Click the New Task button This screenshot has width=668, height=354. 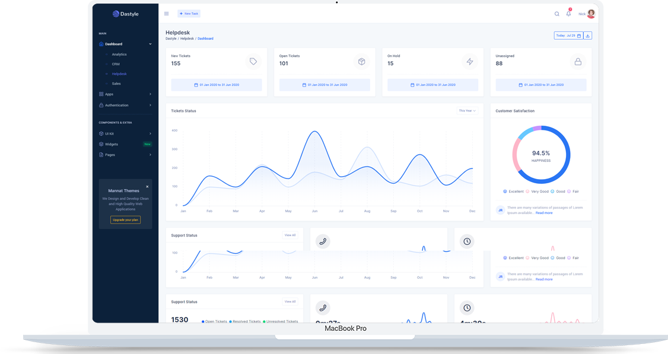(x=189, y=14)
